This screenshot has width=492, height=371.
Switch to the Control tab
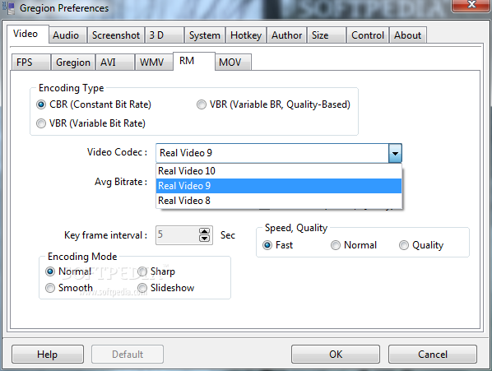click(x=368, y=35)
